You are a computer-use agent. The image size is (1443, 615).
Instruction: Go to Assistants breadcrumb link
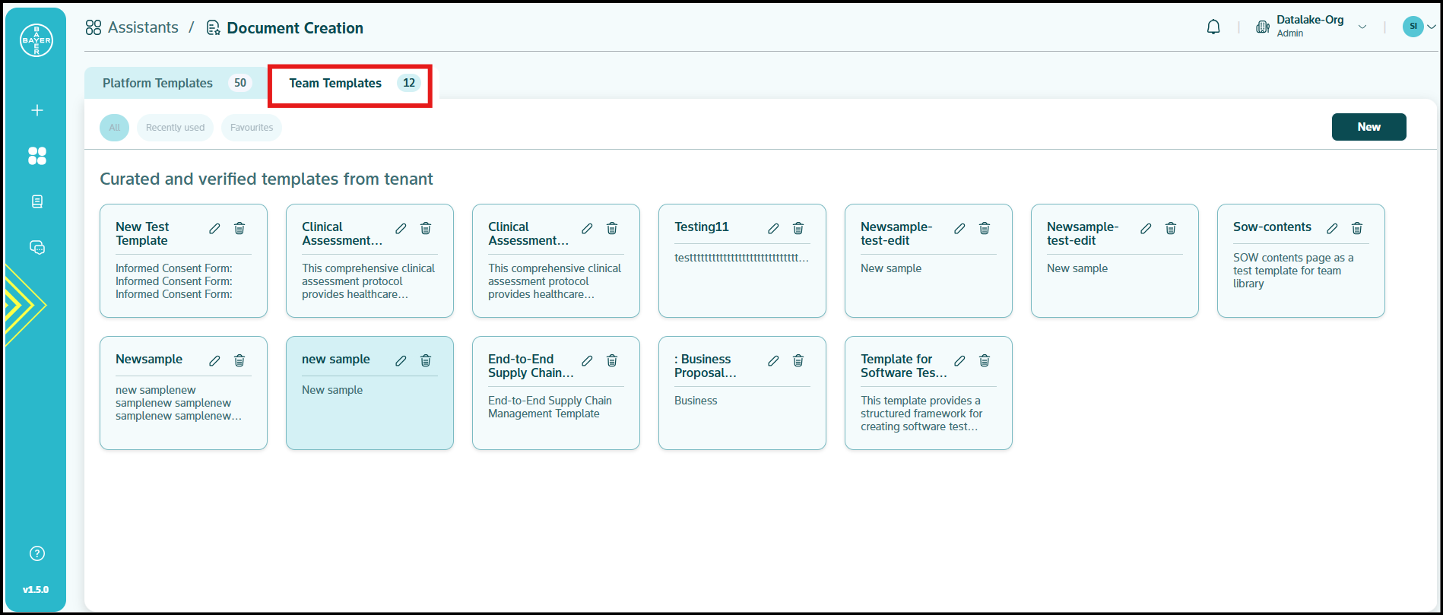pyautogui.click(x=142, y=27)
